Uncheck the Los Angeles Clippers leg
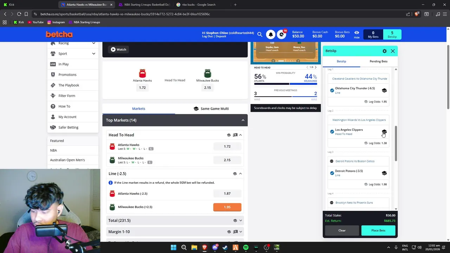 (x=332, y=132)
